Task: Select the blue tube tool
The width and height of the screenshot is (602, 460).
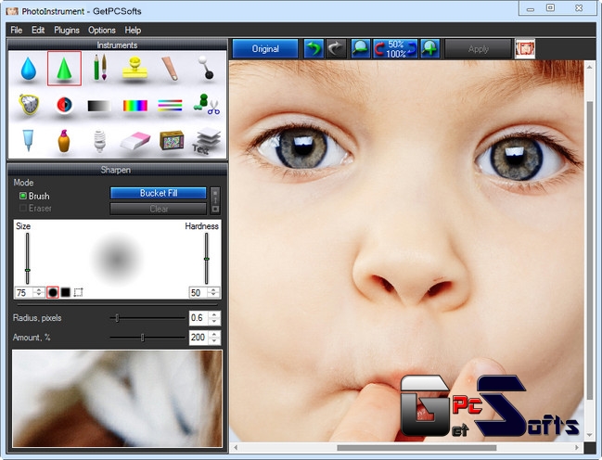Action: tap(28, 140)
